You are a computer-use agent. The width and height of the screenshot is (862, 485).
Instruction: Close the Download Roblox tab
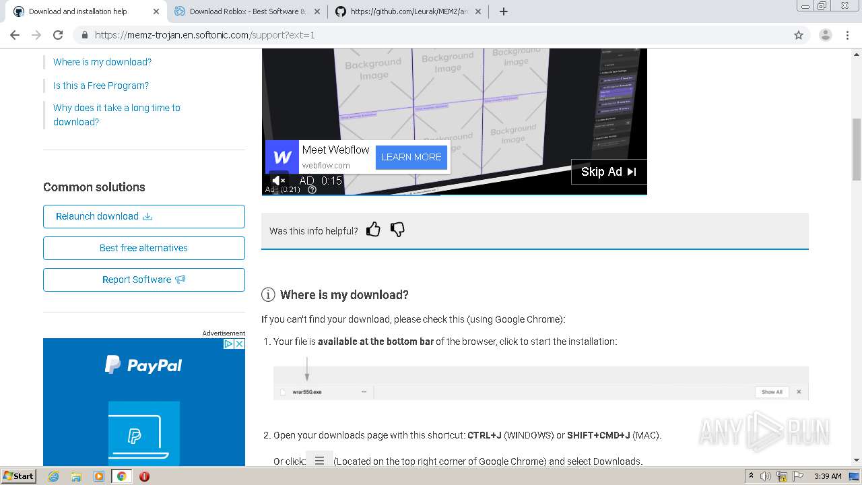[x=317, y=11]
